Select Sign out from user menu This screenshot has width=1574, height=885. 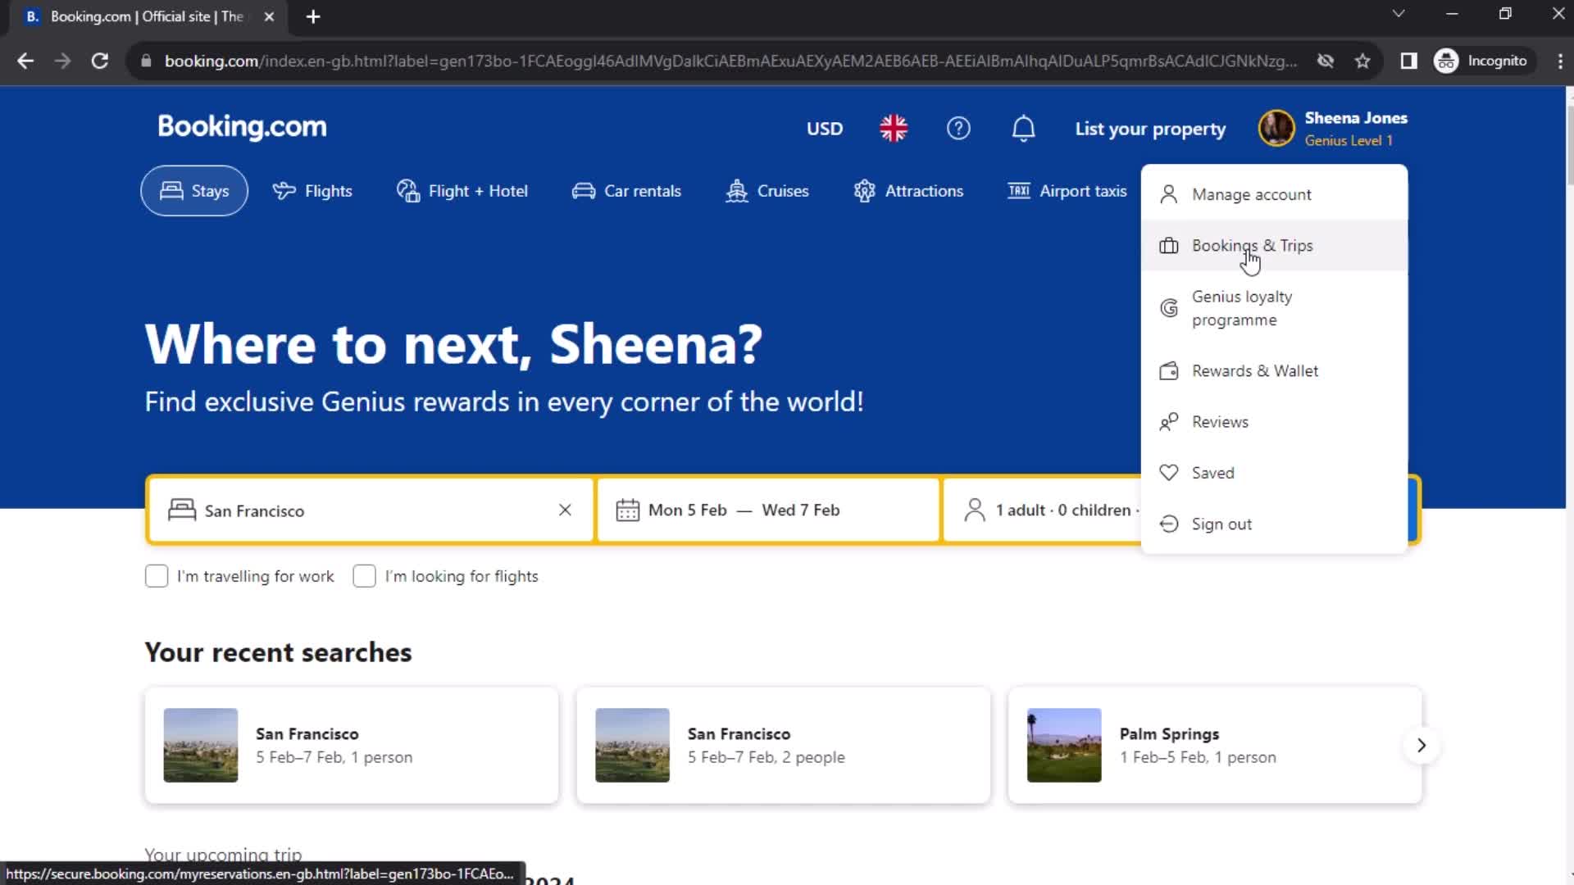[x=1221, y=523]
